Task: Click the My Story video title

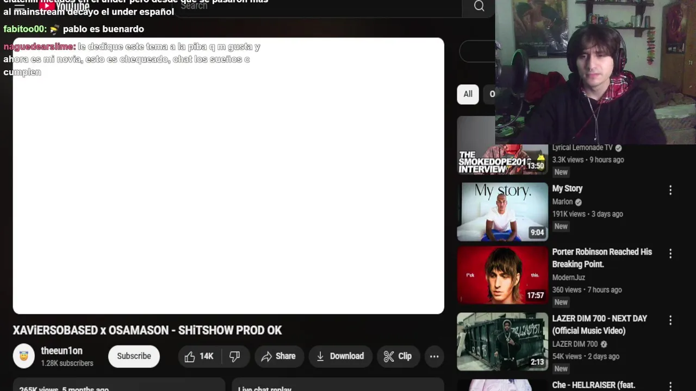Action: [567, 188]
